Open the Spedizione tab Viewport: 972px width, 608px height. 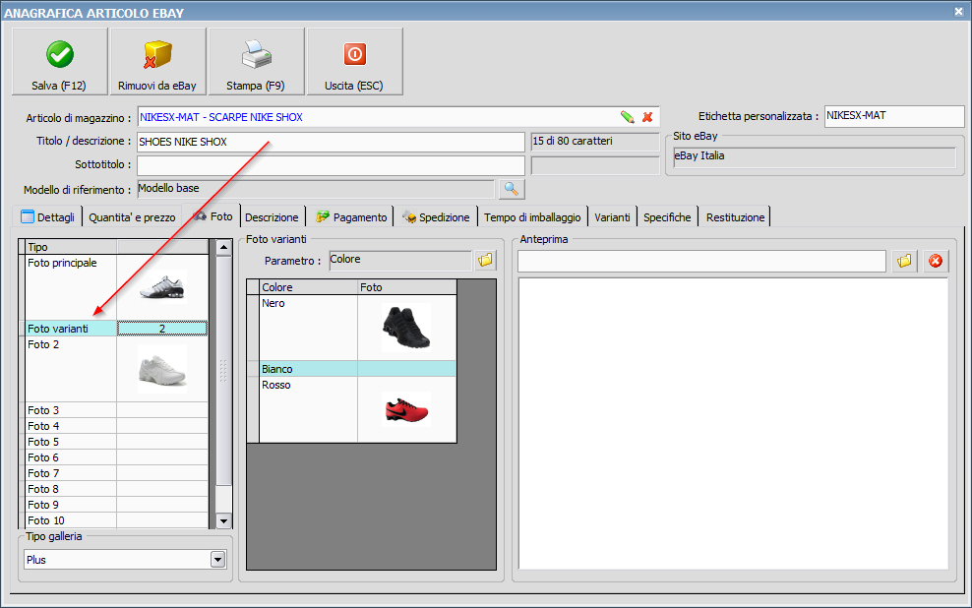[x=437, y=216]
